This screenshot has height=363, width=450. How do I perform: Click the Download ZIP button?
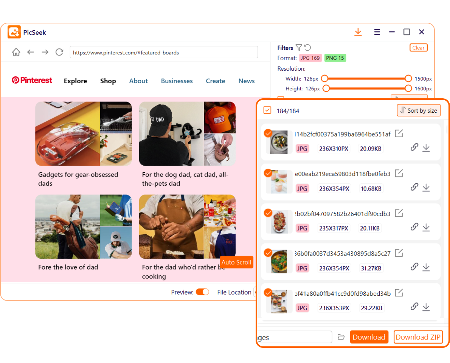[418, 337]
